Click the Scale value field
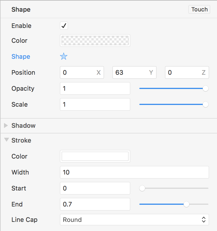The width and height of the screenshot is (217, 231). tap(95, 104)
